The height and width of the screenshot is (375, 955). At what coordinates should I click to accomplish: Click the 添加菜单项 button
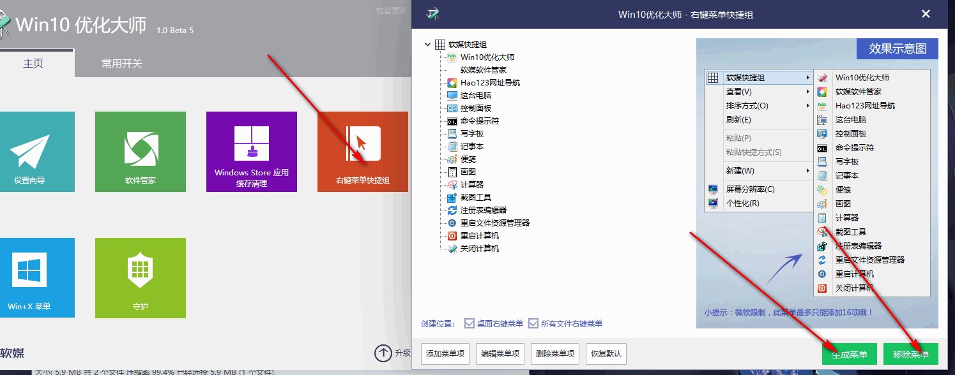(x=446, y=353)
